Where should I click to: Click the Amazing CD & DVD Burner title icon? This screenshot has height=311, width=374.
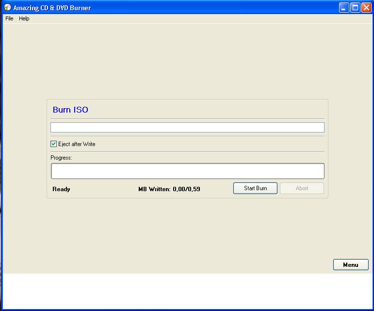7,7
